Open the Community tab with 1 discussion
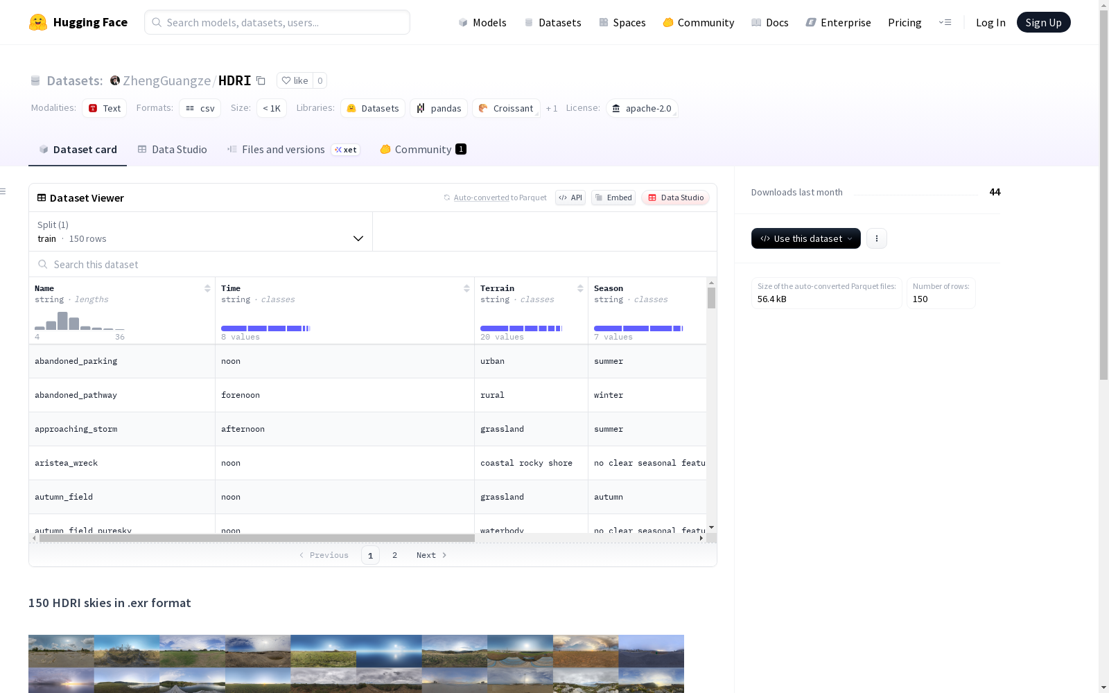This screenshot has height=693, width=1109. coord(423,149)
